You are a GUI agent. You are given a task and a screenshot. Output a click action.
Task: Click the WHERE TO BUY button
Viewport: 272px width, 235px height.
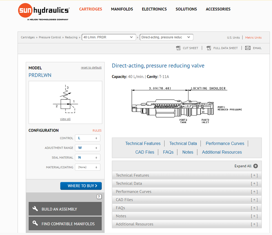[x=81, y=186]
